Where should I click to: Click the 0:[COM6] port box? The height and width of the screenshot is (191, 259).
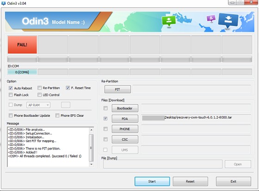point(22,72)
